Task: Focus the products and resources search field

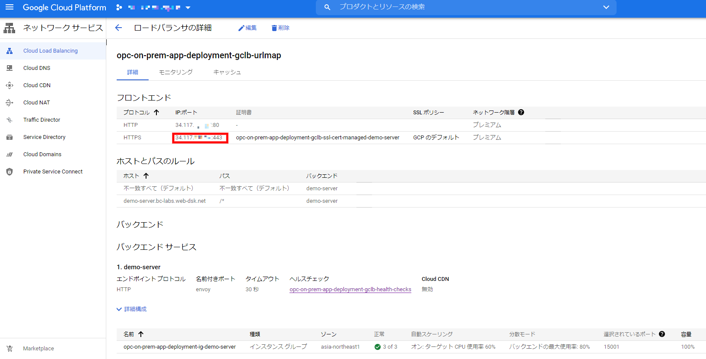Action: [x=466, y=7]
